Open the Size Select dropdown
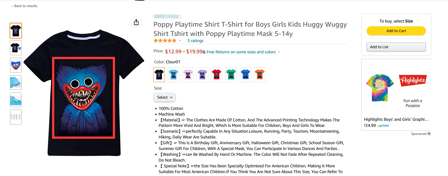Image resolution: width=448 pixels, height=176 pixels. (x=165, y=97)
